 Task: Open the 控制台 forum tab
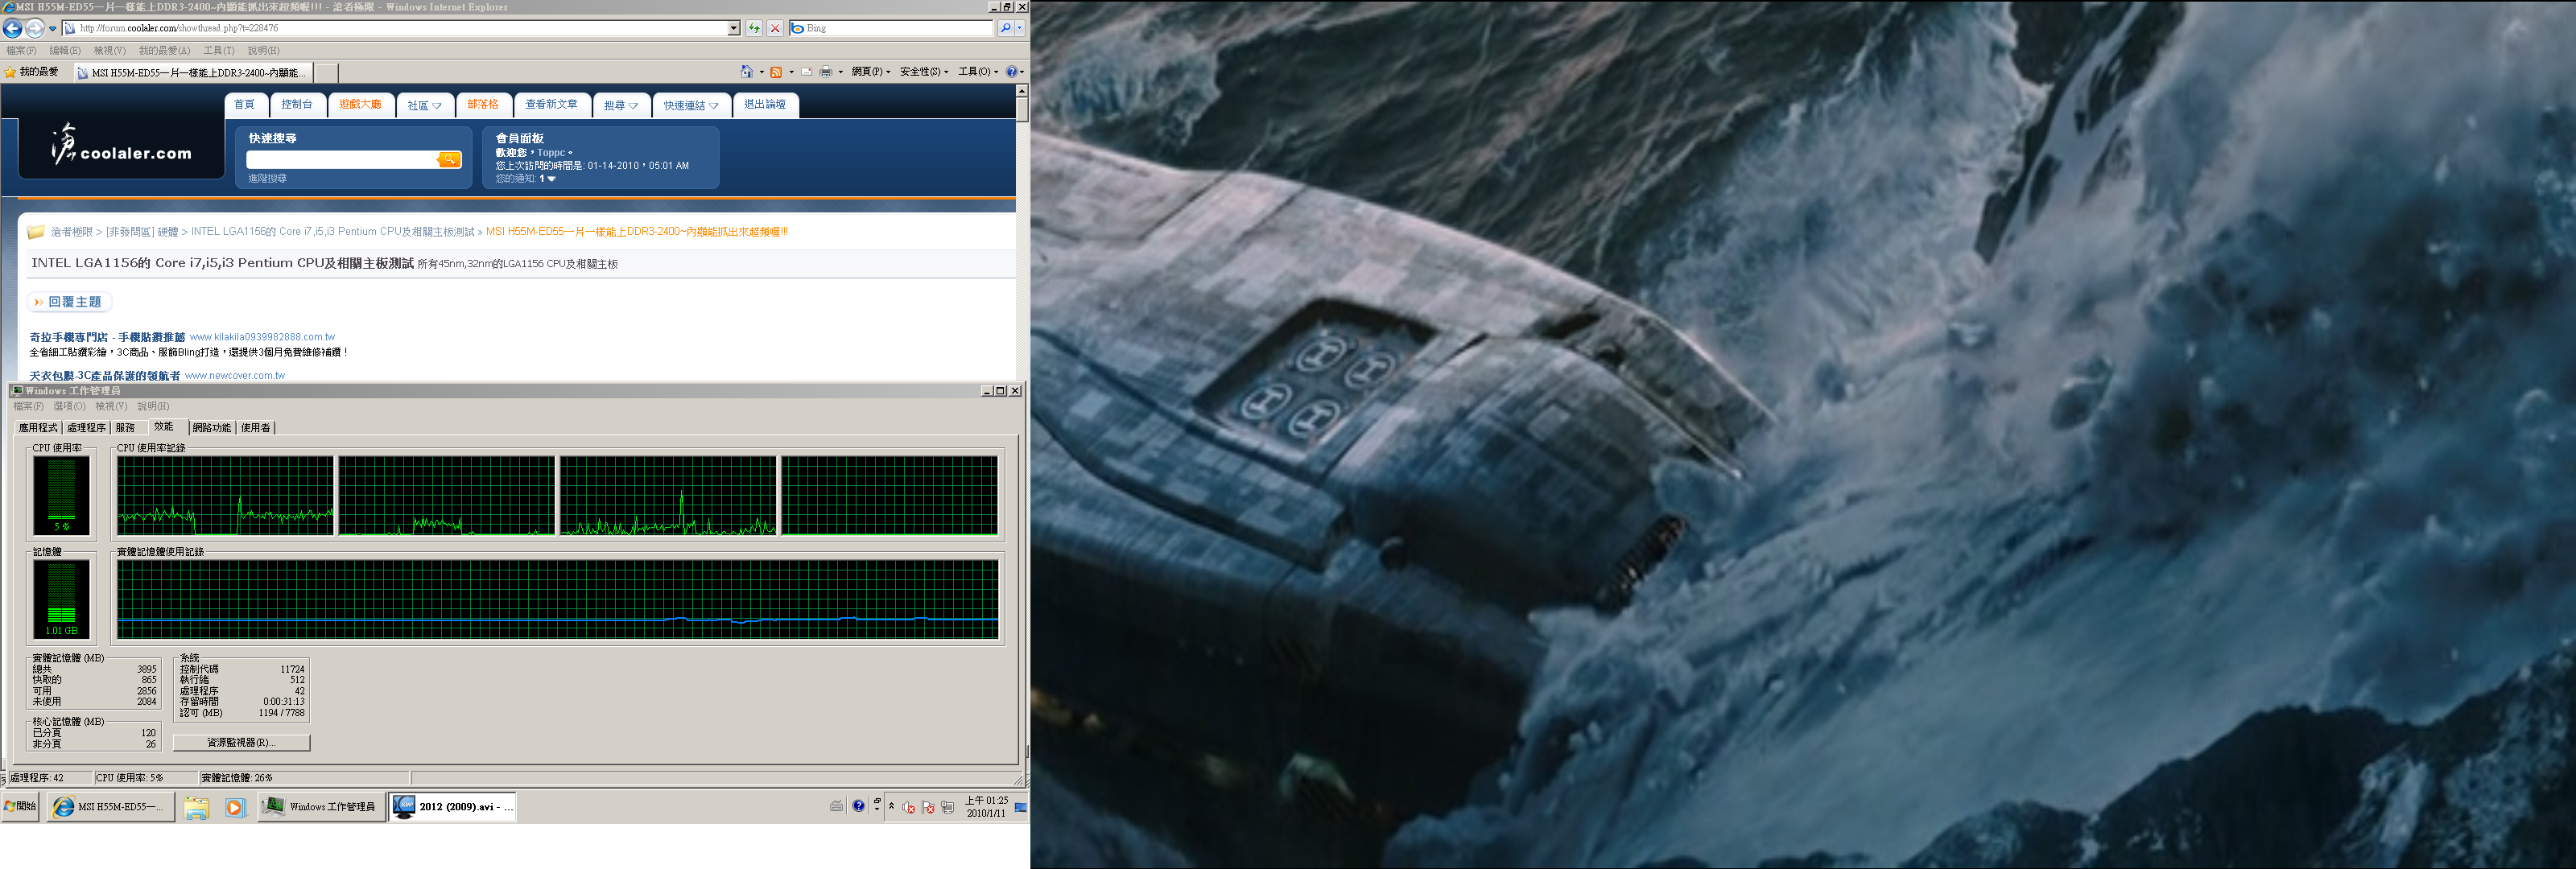point(297,105)
